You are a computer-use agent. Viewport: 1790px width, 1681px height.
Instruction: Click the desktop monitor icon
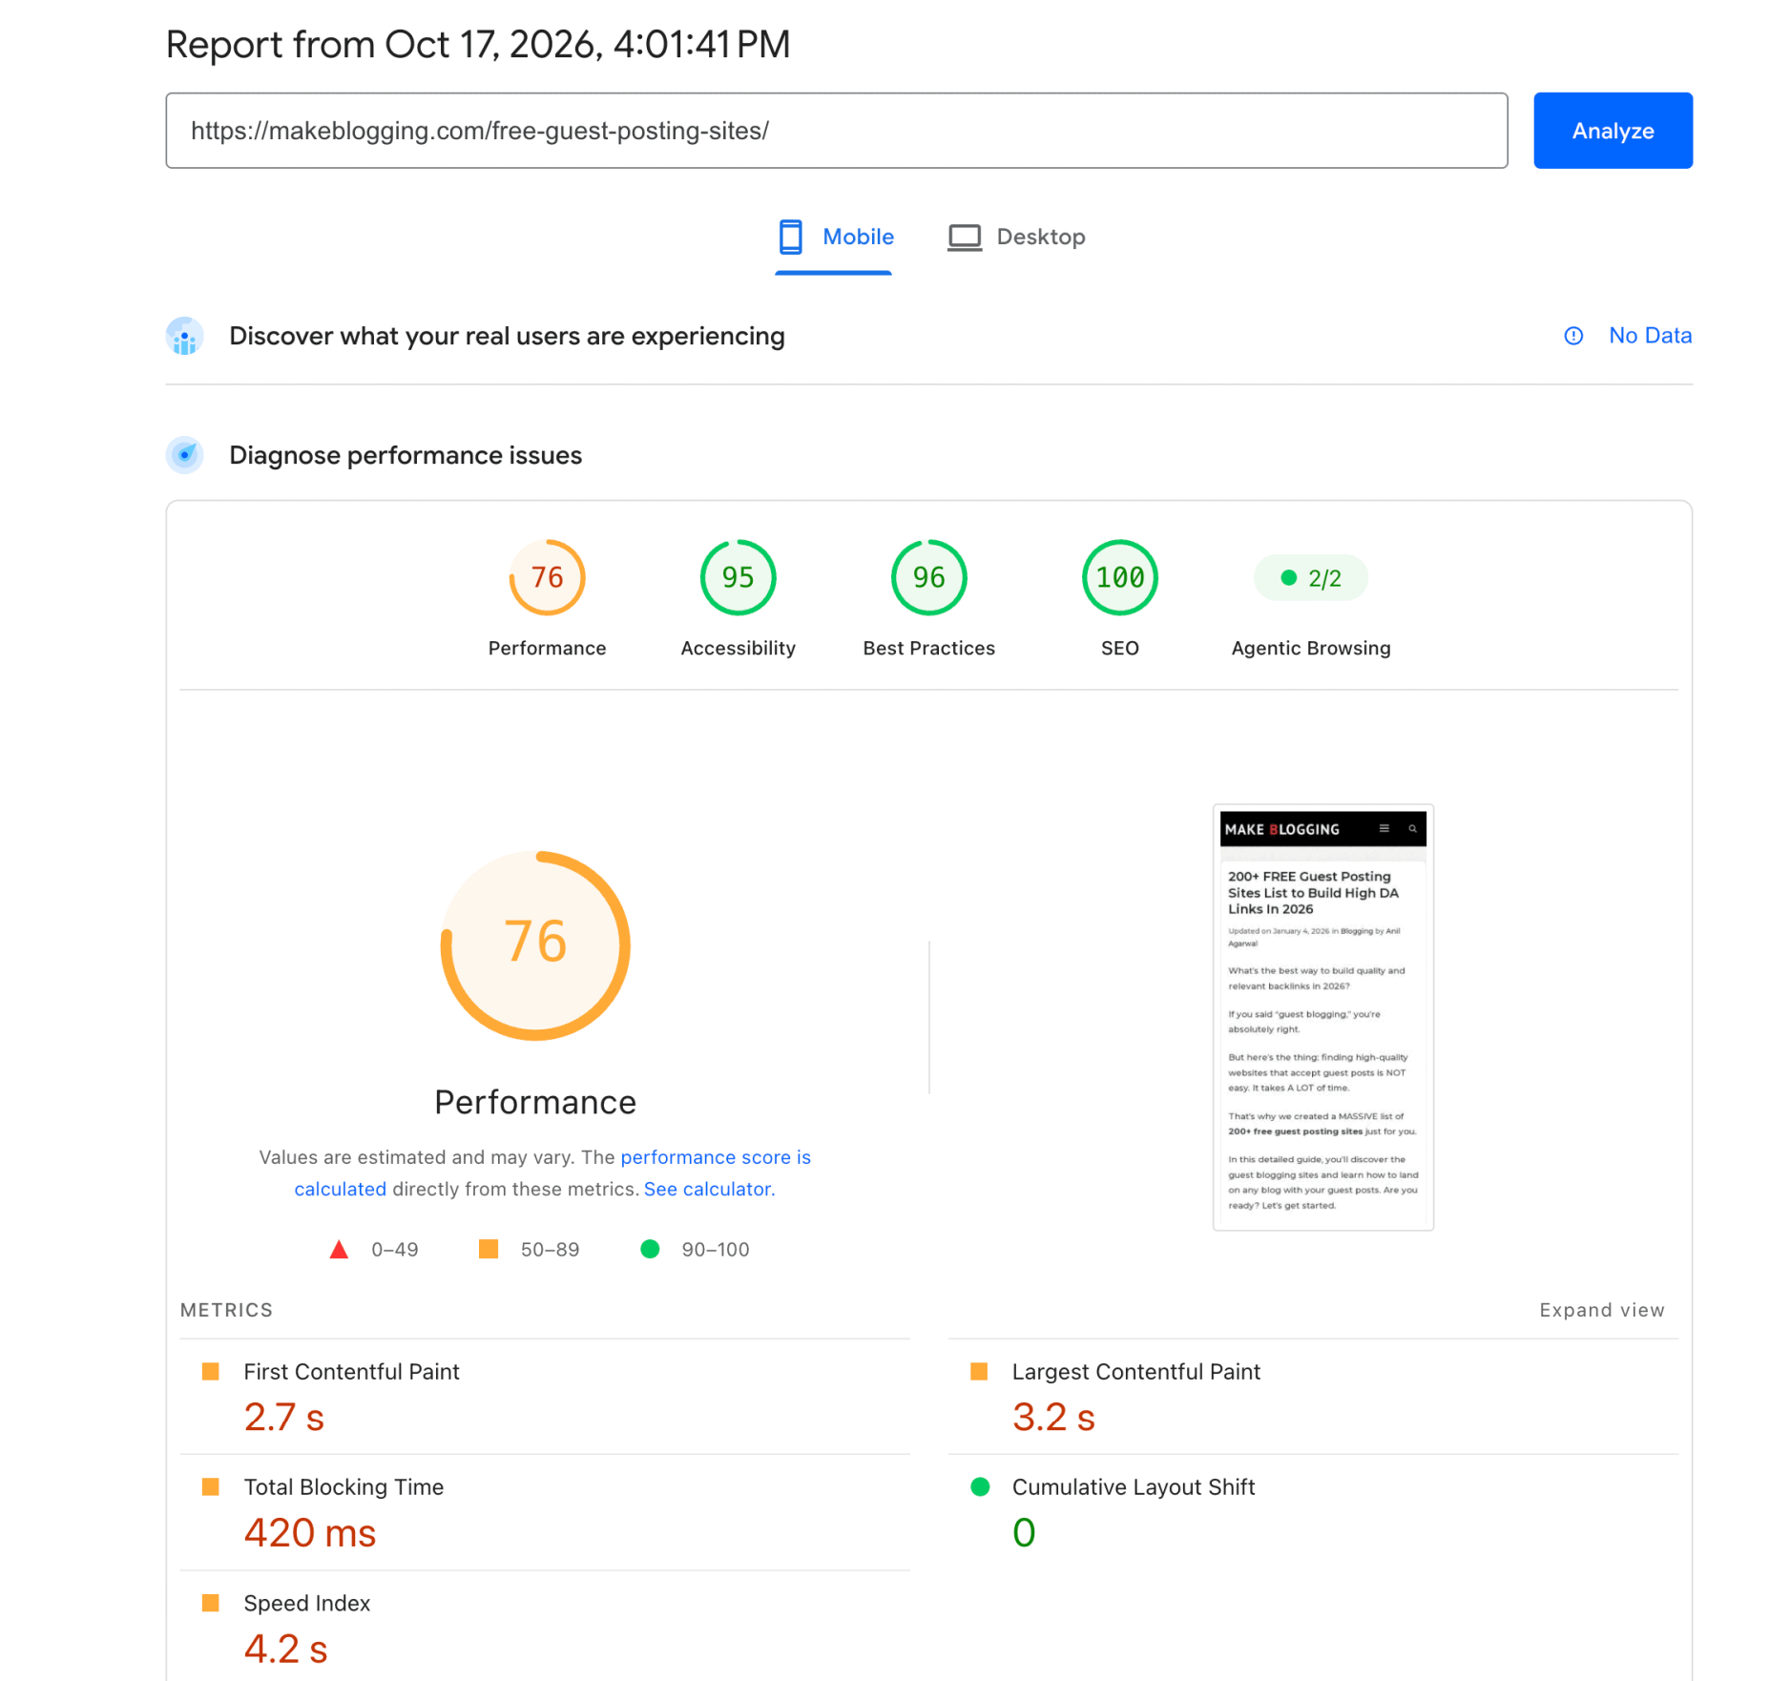(964, 238)
